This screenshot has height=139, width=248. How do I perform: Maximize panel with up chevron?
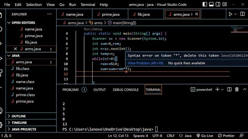[x=245, y=90]
